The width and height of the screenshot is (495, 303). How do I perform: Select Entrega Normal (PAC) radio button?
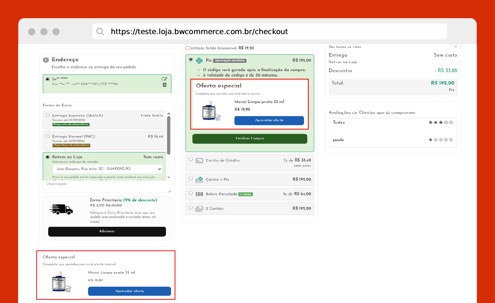pyautogui.click(x=48, y=136)
